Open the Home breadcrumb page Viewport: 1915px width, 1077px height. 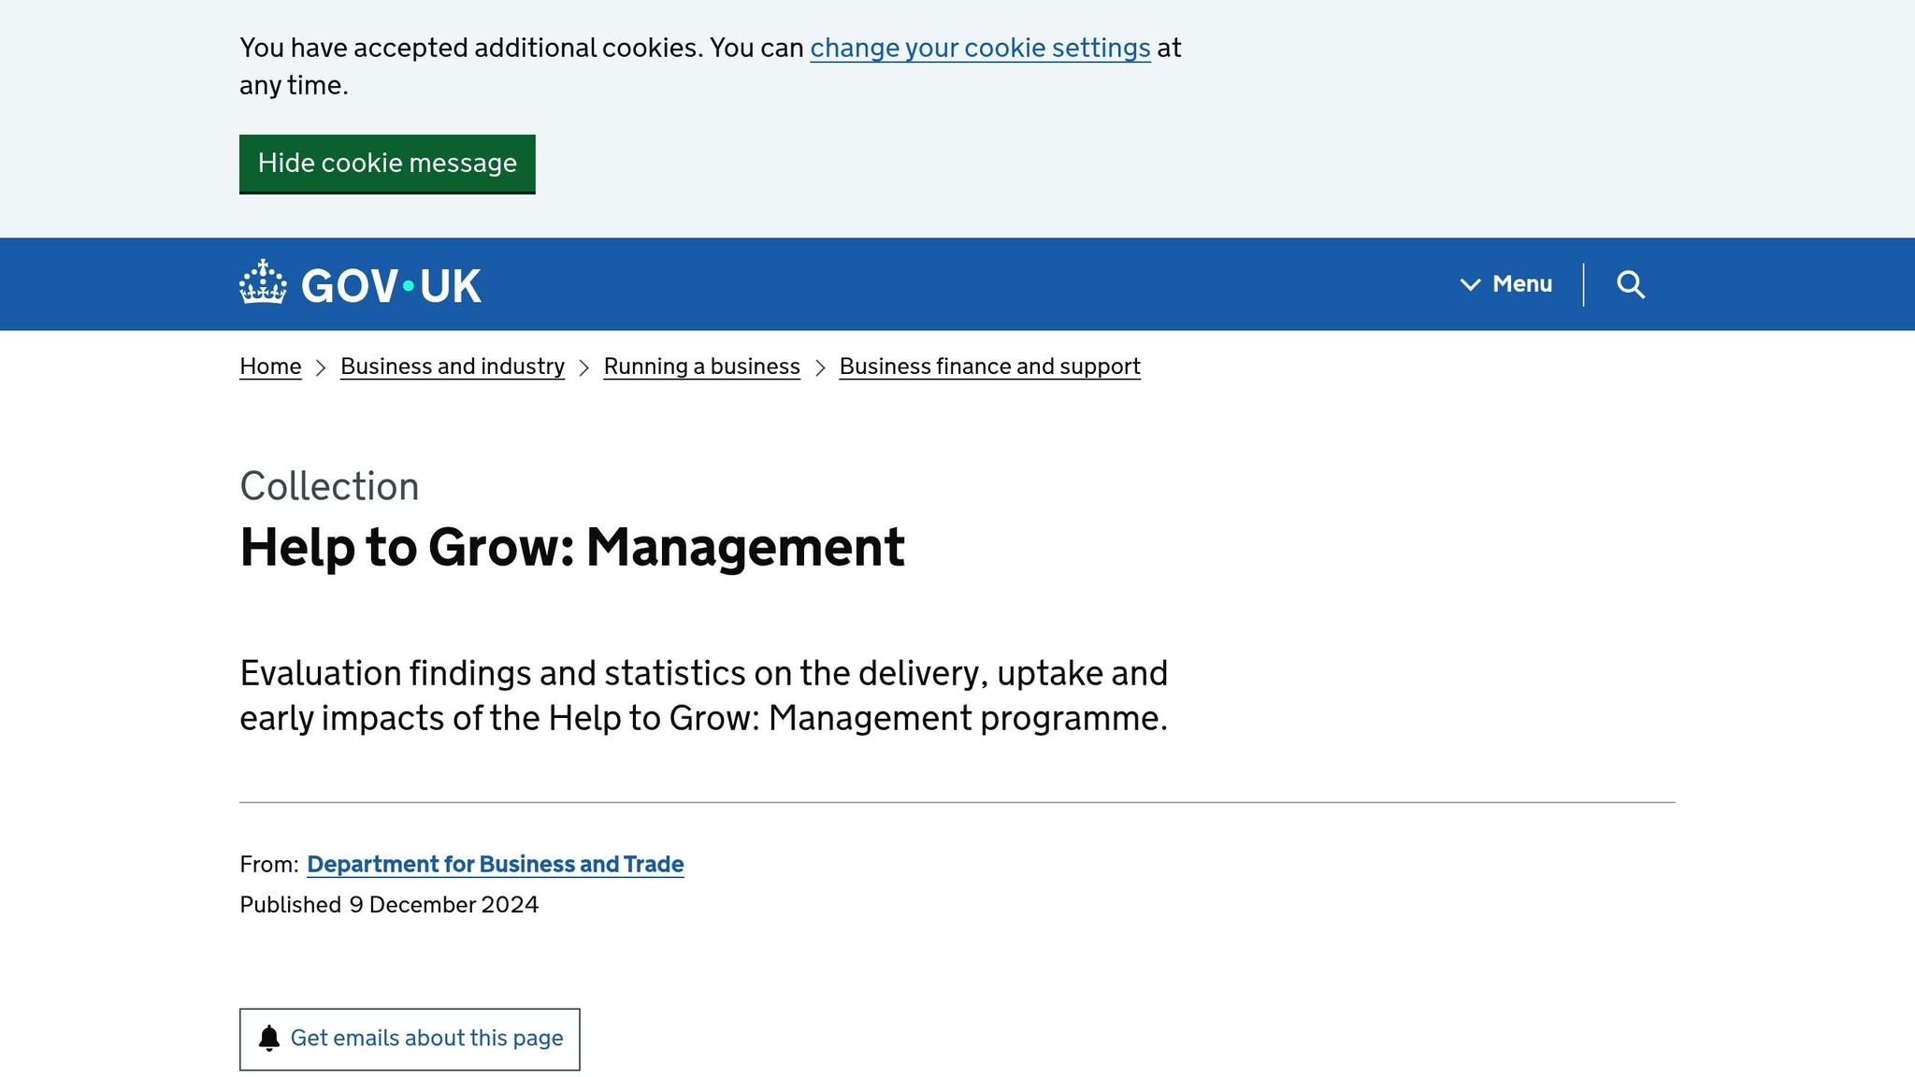[x=269, y=366]
